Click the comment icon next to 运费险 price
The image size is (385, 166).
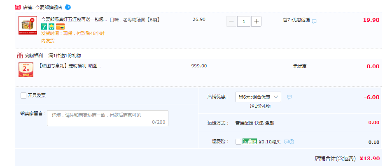(x=286, y=141)
